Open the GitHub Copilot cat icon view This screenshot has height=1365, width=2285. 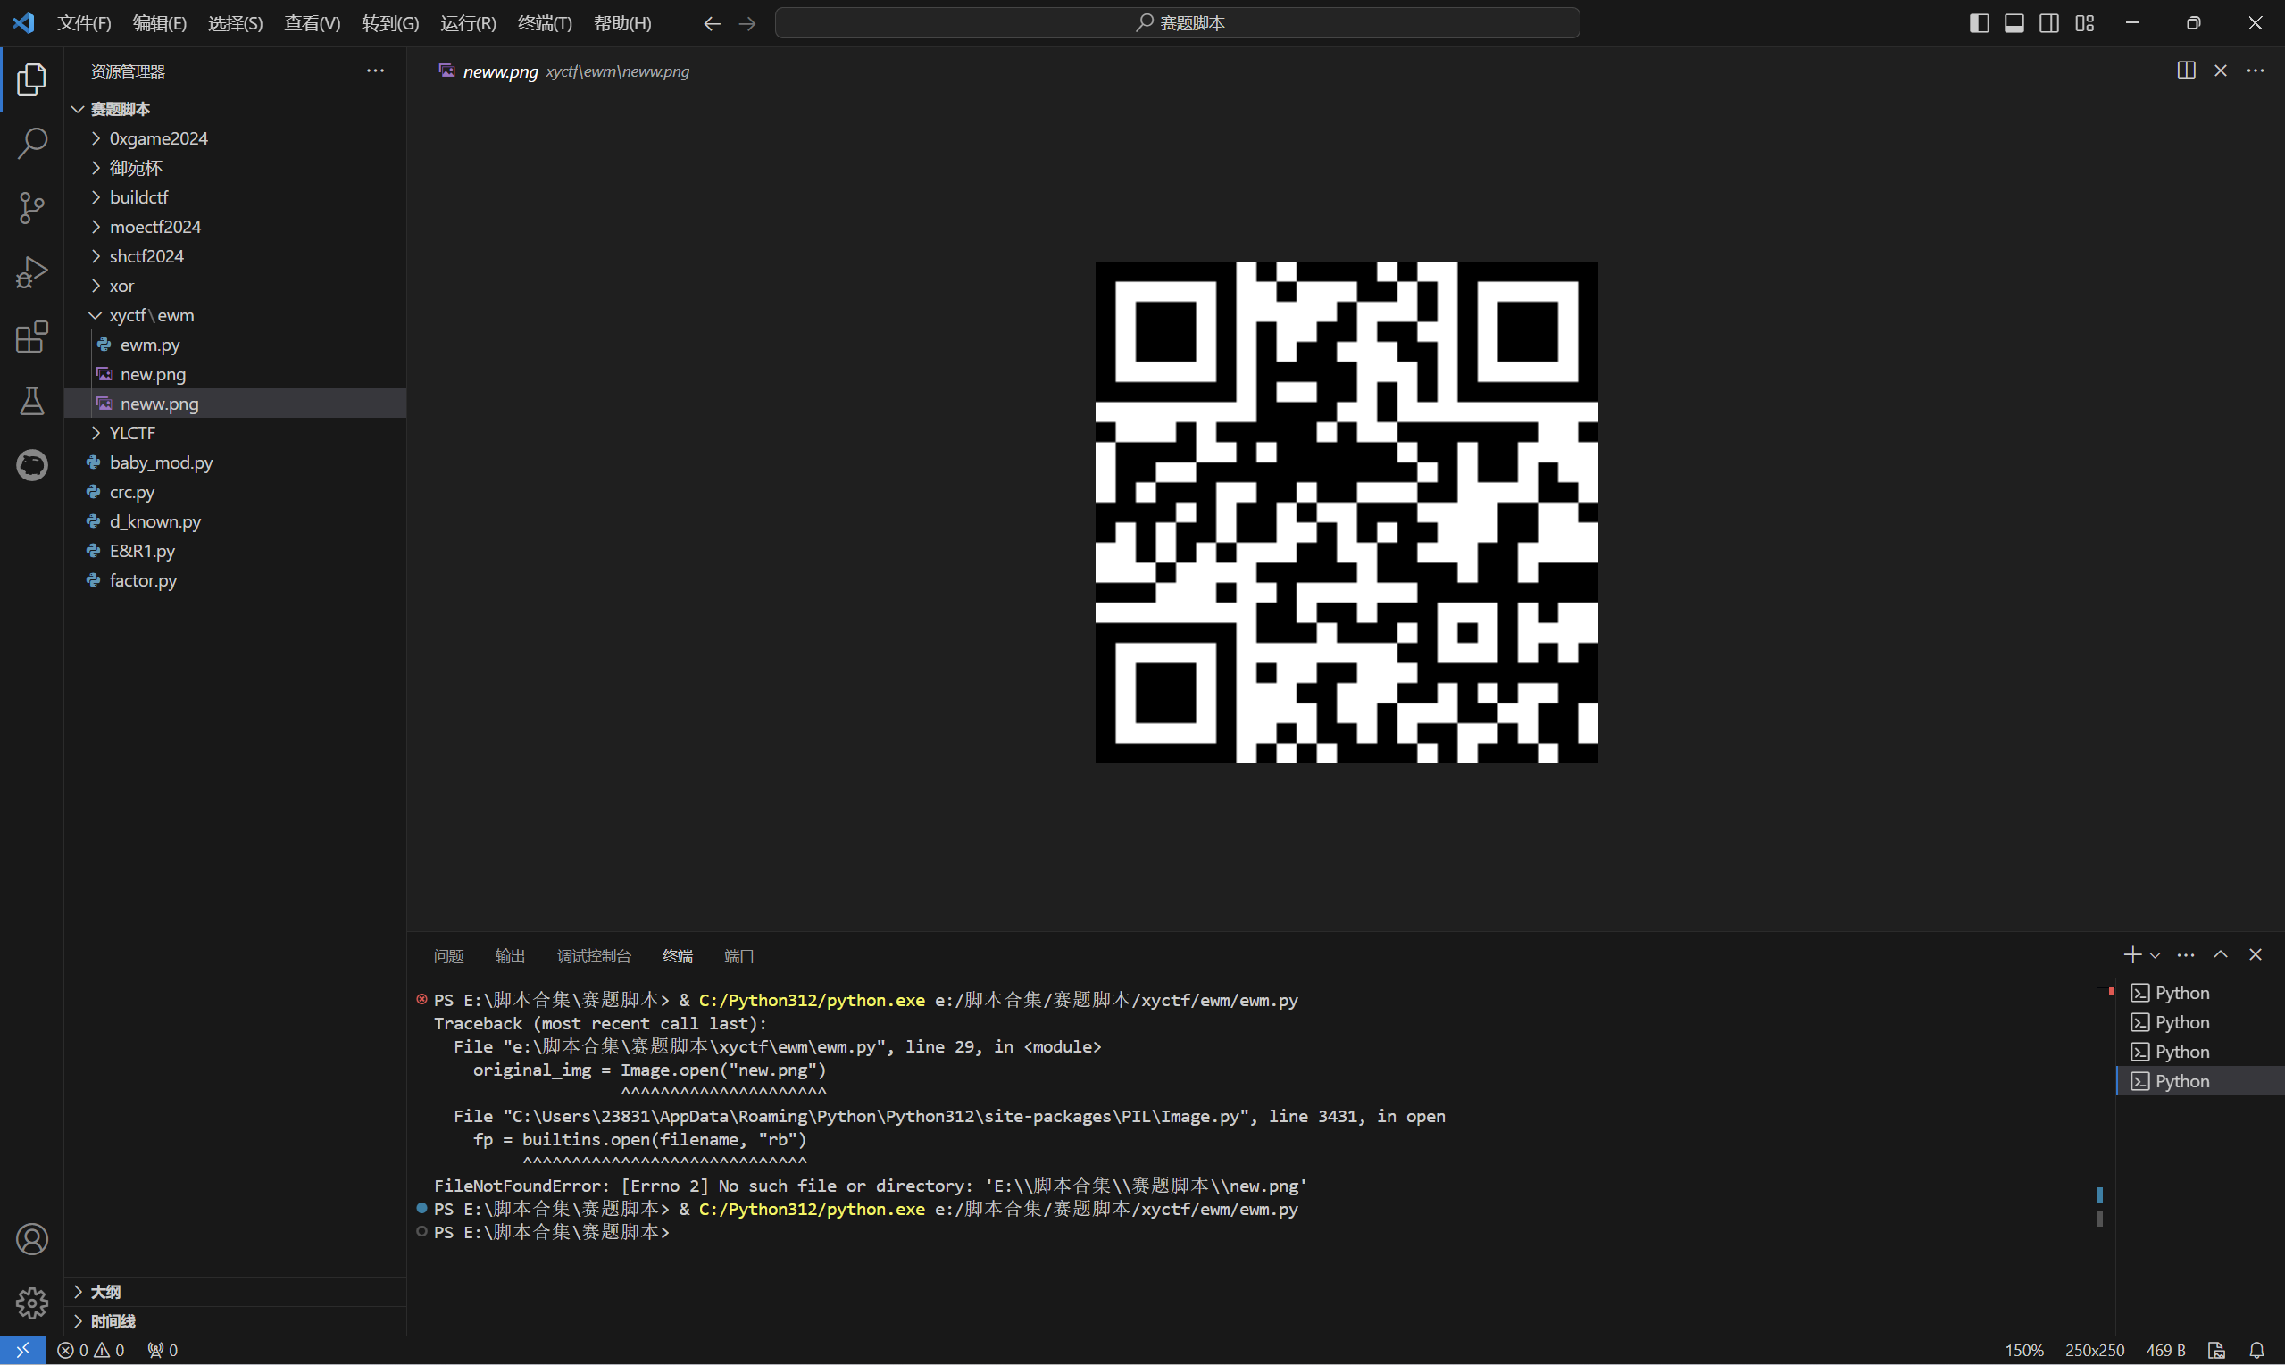point(31,465)
